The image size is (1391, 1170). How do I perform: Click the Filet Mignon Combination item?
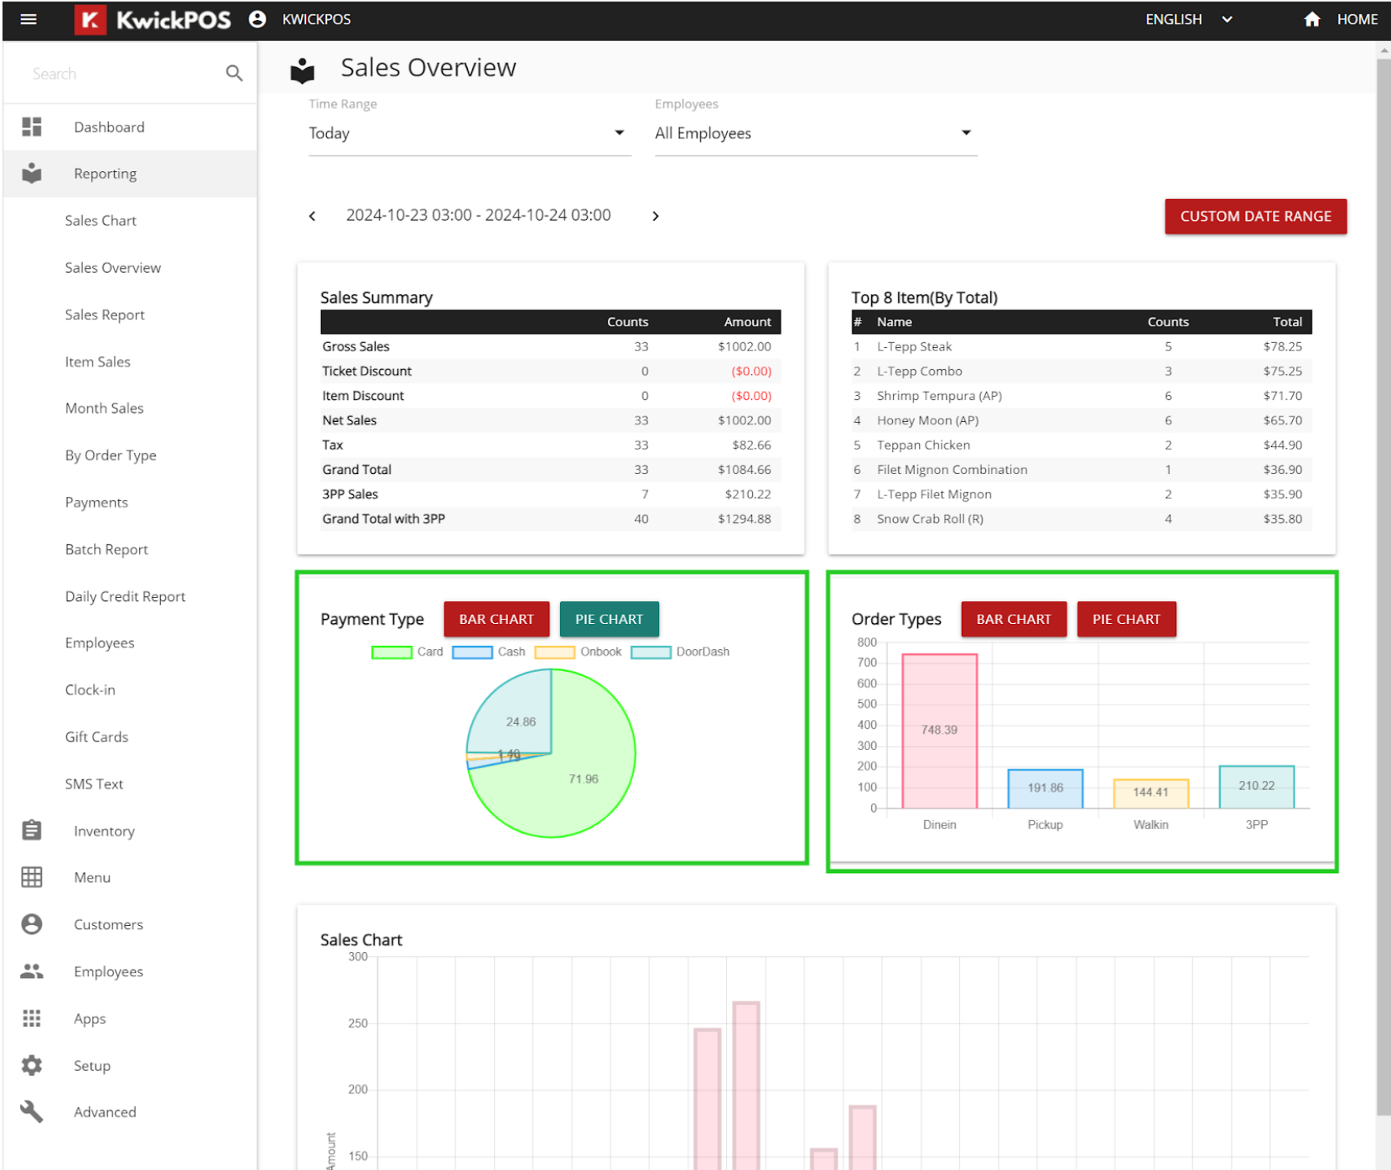[952, 470]
